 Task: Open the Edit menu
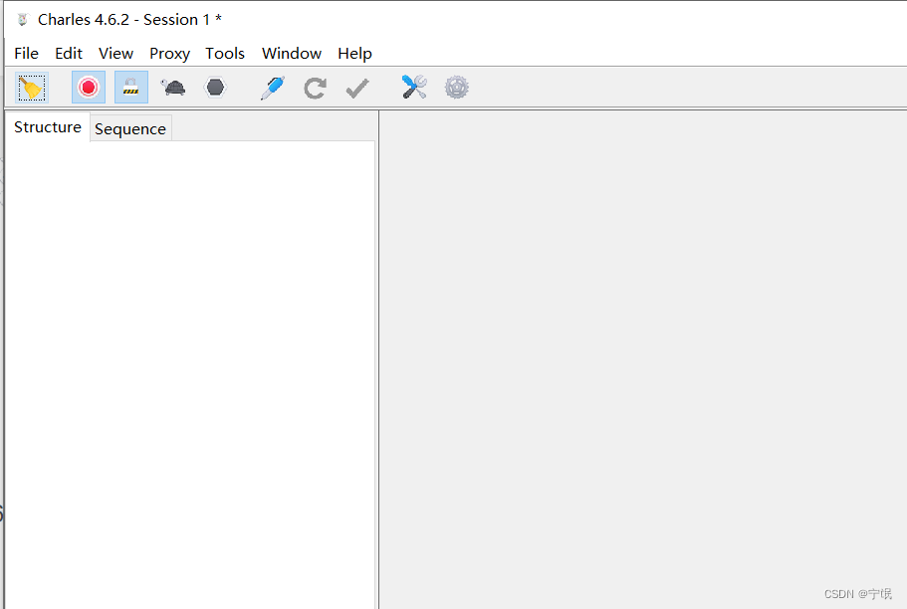point(69,53)
